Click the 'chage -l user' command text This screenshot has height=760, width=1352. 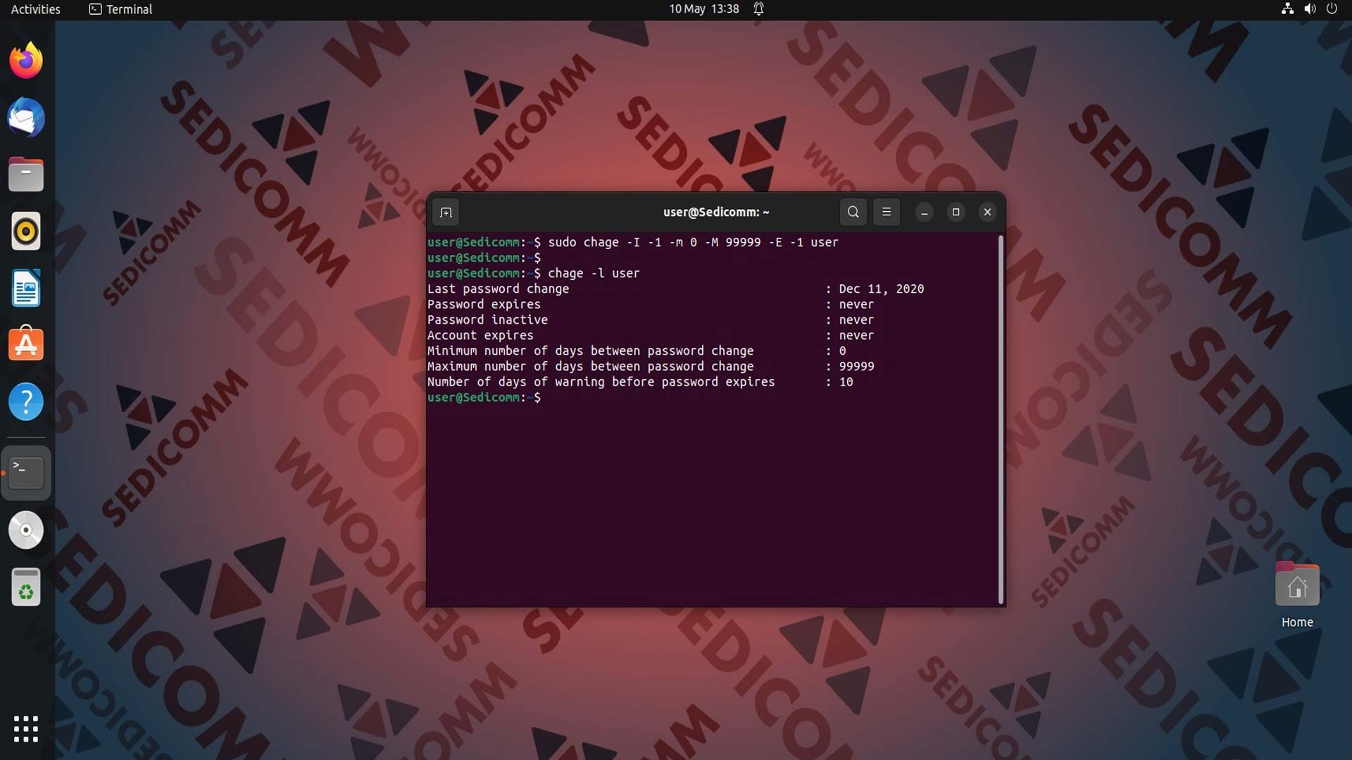[x=594, y=273]
